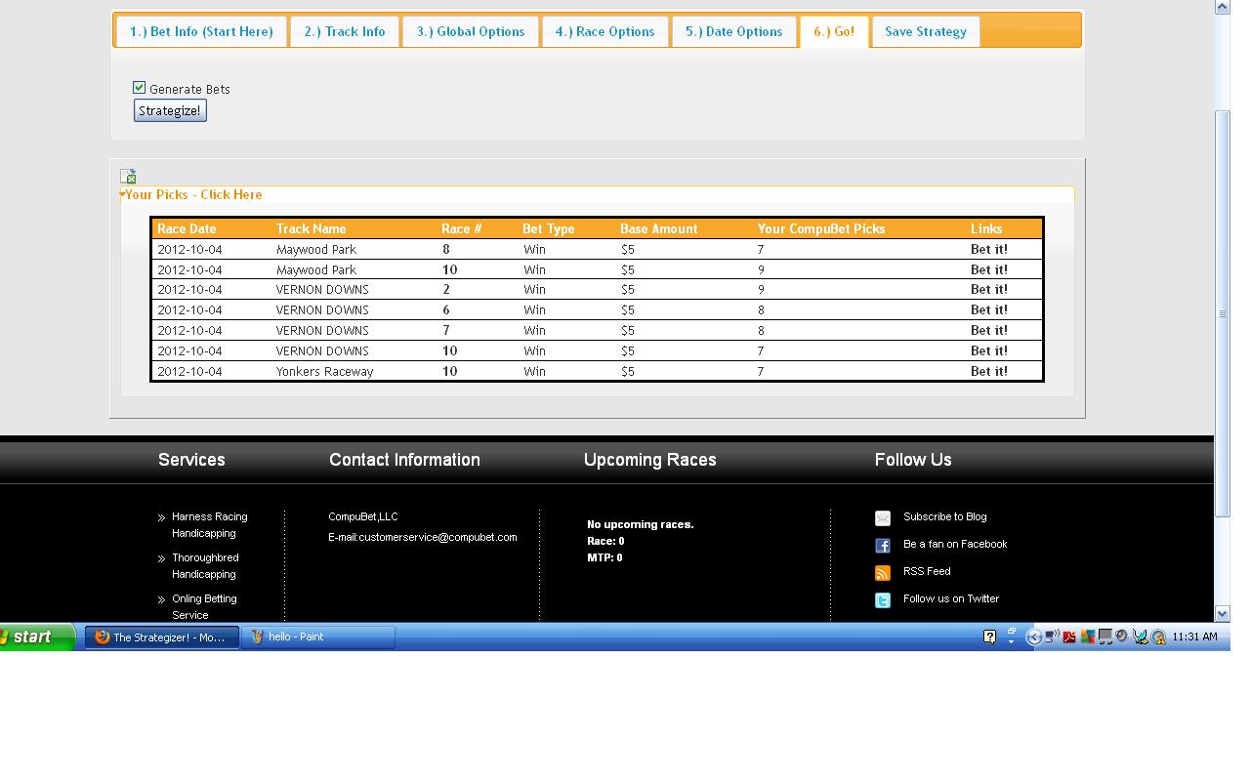Click the Twitter bird icon
This screenshot has width=1250, height=781.
point(883,600)
